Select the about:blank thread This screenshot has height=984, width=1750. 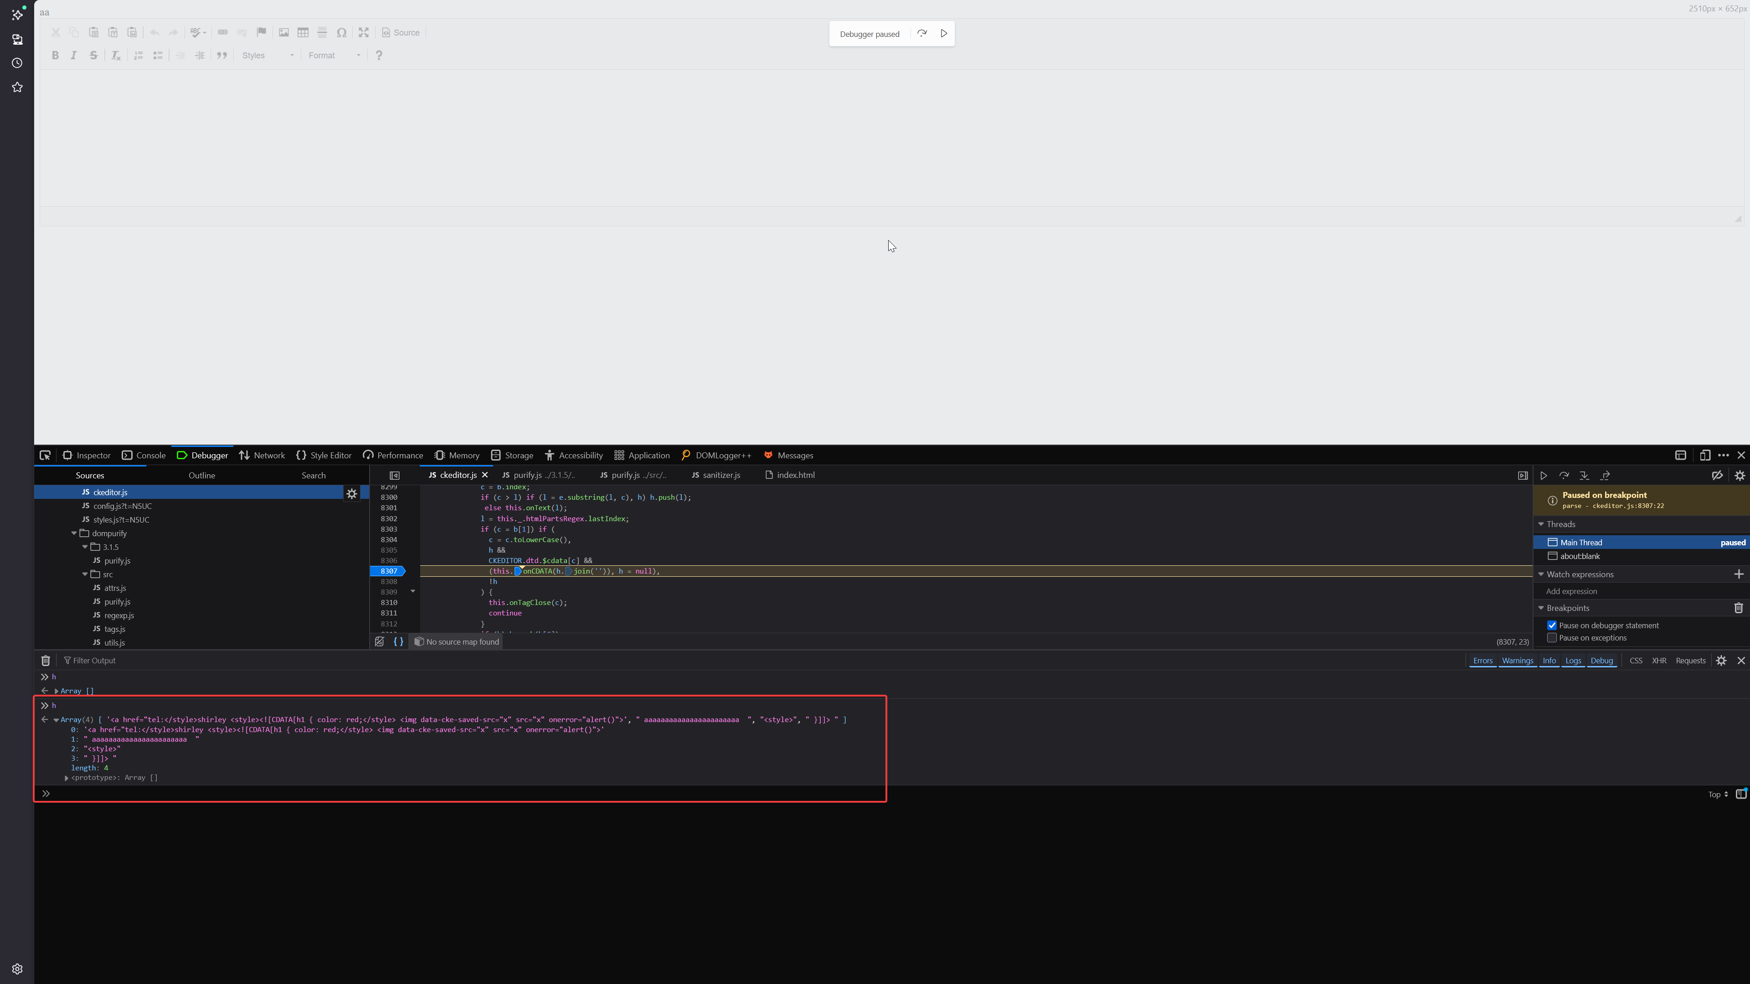1580,556
